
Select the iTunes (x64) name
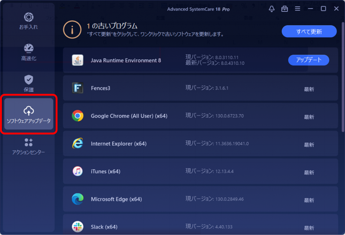click(x=106, y=172)
